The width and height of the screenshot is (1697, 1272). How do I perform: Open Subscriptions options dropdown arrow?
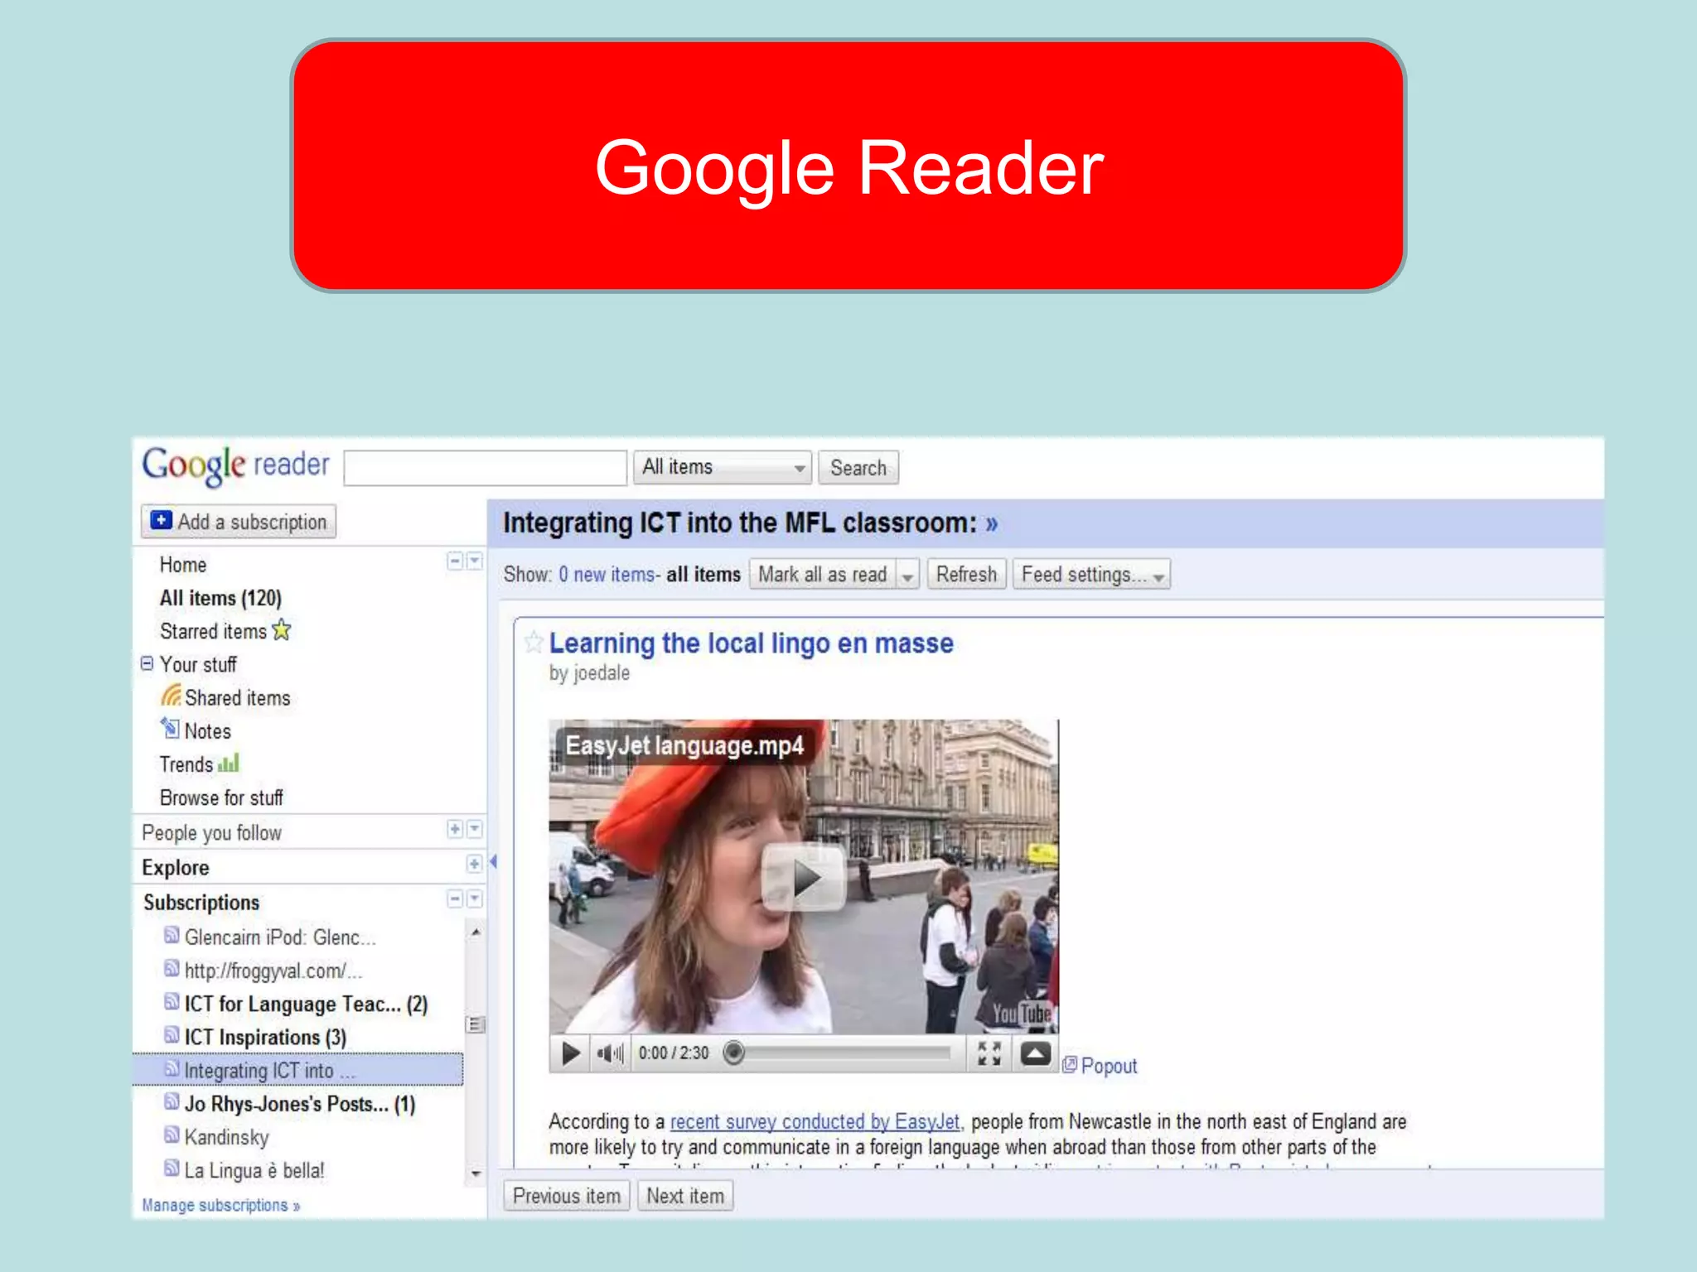click(x=475, y=899)
